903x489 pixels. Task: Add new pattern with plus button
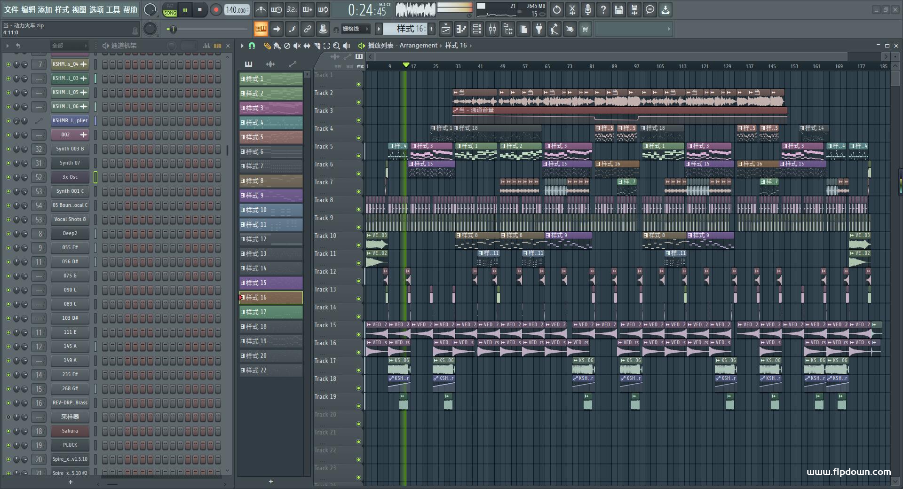tap(431, 29)
